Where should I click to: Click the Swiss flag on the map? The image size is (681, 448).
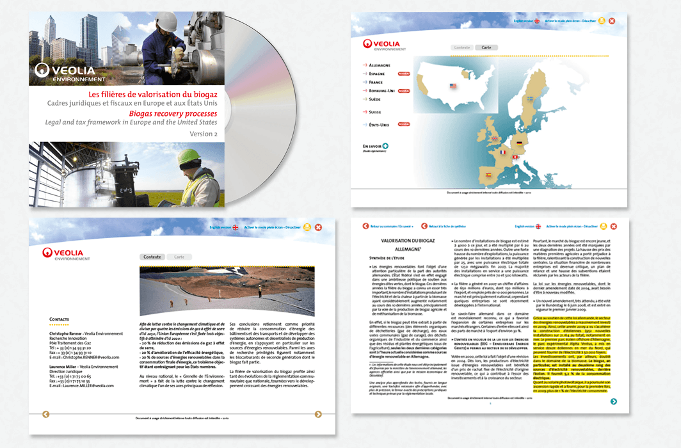[515, 157]
